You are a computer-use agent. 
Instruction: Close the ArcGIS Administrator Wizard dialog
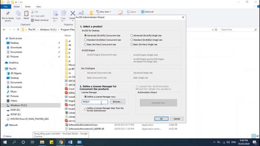tap(183, 17)
